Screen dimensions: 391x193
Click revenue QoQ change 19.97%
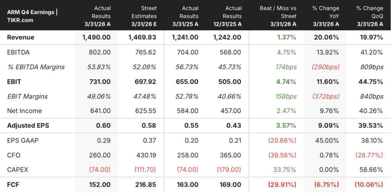tap(371, 38)
